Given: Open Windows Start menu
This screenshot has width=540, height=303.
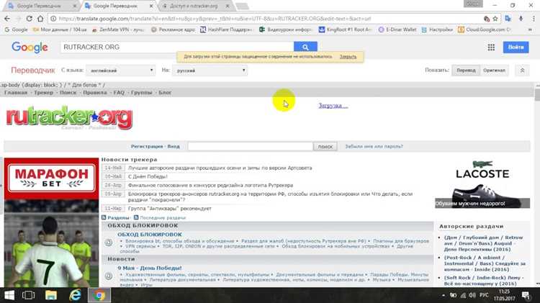Looking at the screenshot, I should pyautogui.click(x=9, y=295).
